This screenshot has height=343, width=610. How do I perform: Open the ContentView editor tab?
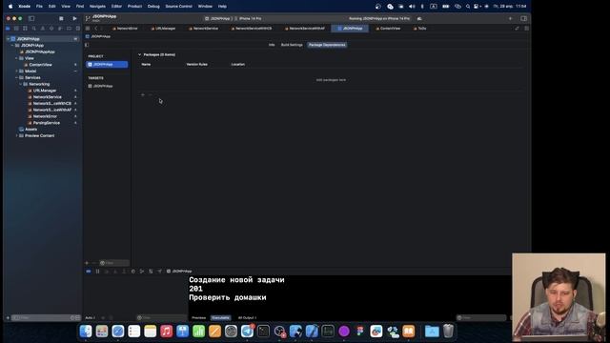pyautogui.click(x=388, y=29)
